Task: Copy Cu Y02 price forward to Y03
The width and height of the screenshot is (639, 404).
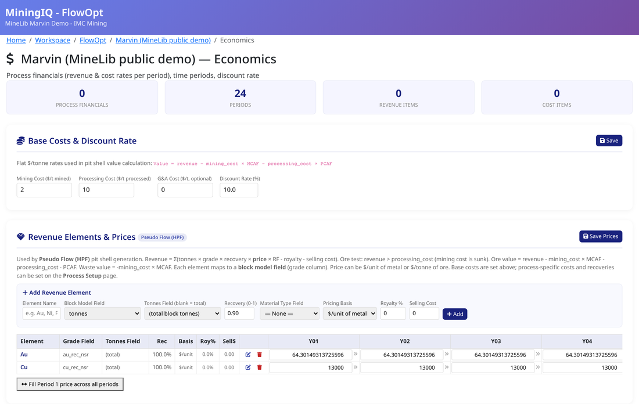Action: coord(447,367)
